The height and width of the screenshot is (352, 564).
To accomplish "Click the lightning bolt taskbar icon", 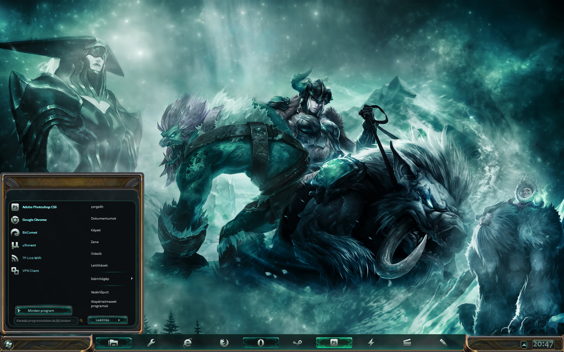I will click(371, 343).
